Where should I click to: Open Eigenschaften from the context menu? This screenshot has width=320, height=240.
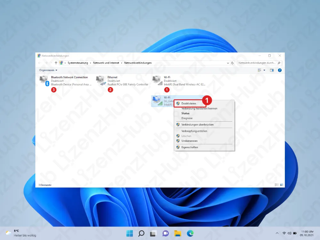pyautogui.click(x=189, y=147)
